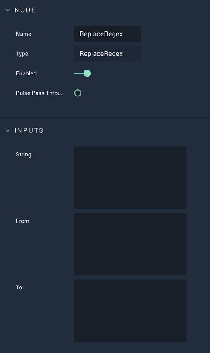The width and height of the screenshot is (210, 353).
Task: Click the INPUTS section header text
Action: (x=29, y=130)
